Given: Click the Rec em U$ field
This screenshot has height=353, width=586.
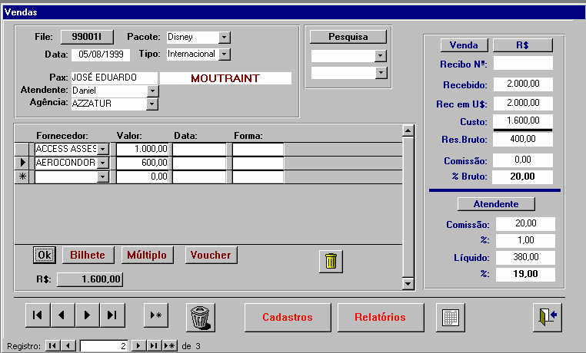Looking at the screenshot, I should point(523,104).
